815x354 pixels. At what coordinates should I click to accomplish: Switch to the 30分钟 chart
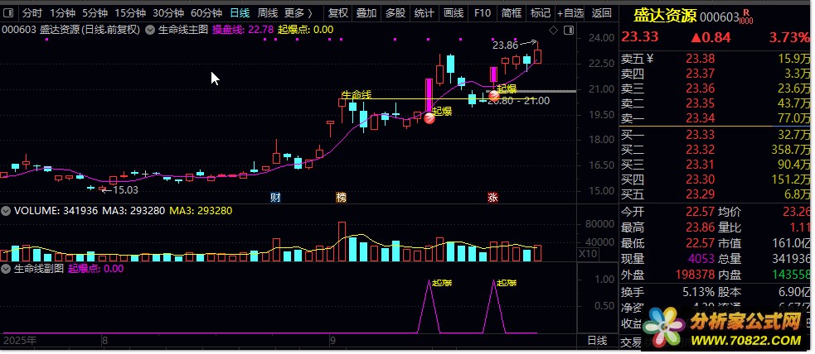click(168, 12)
